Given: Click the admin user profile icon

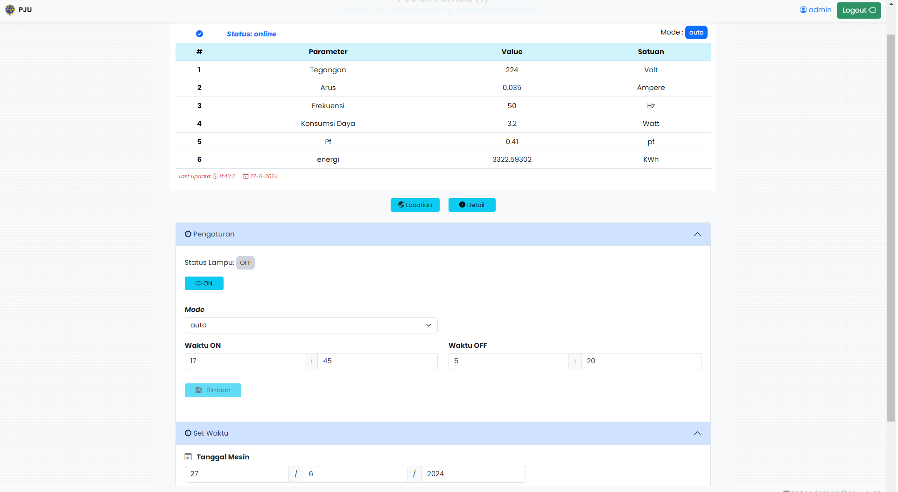Looking at the screenshot, I should click(803, 10).
